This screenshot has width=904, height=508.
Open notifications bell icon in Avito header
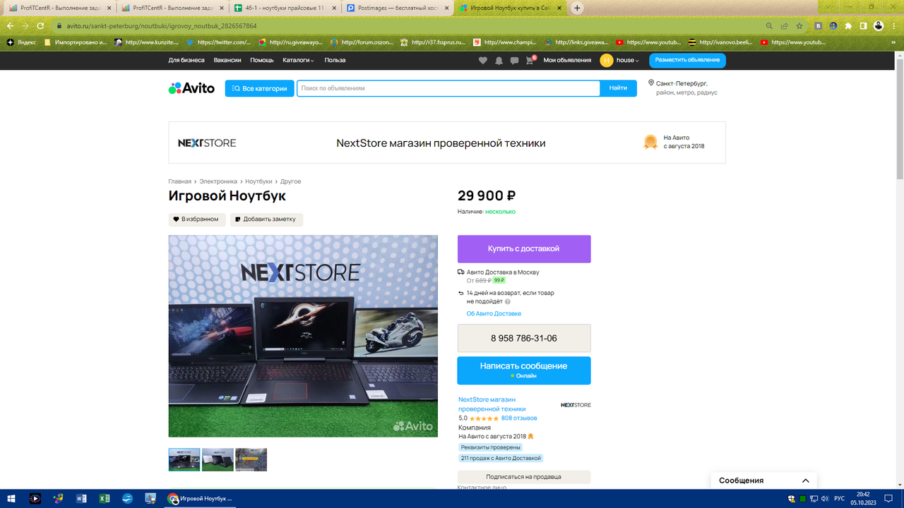(499, 61)
